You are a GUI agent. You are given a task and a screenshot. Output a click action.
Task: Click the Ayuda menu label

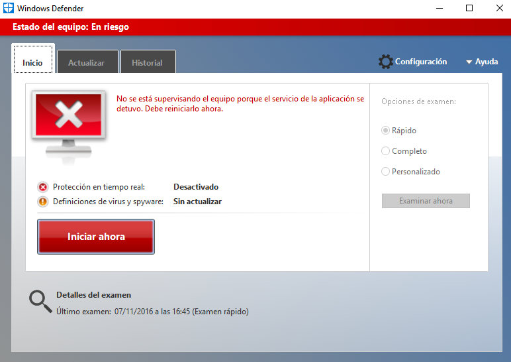[x=487, y=62]
